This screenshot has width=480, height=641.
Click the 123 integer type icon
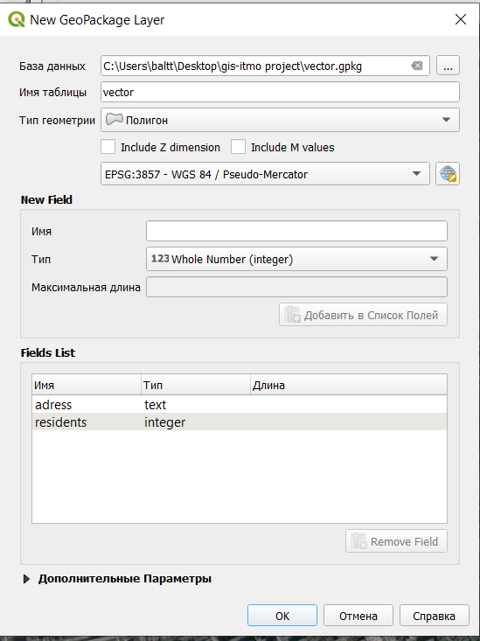pyautogui.click(x=160, y=258)
